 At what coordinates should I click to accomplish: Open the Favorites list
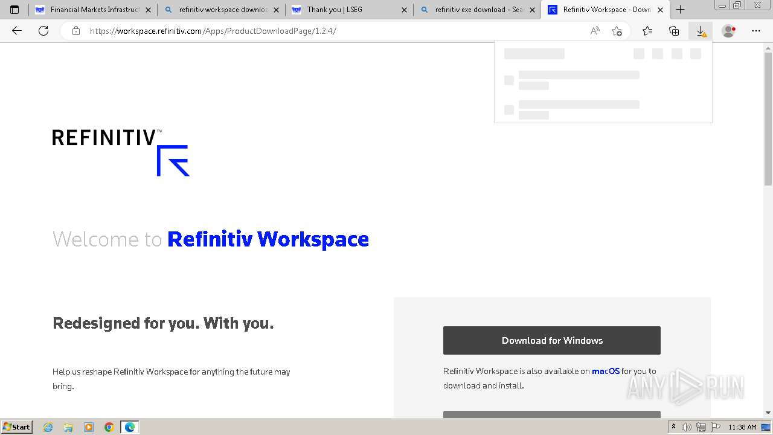647,31
